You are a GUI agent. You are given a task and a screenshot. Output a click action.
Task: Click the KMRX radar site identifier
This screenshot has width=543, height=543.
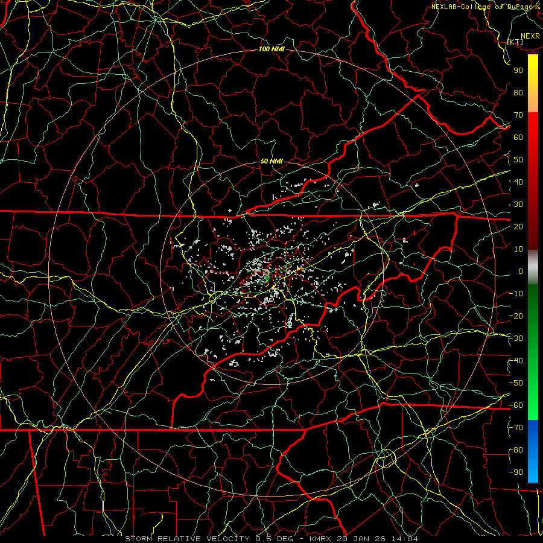point(320,539)
